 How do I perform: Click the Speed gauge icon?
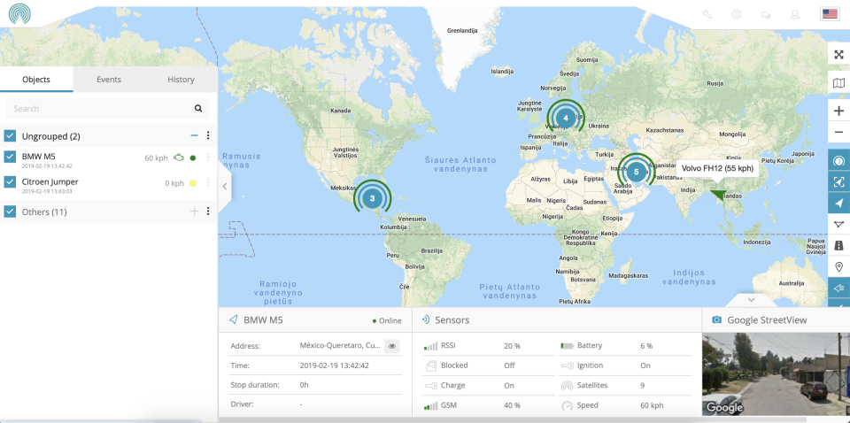(x=567, y=405)
